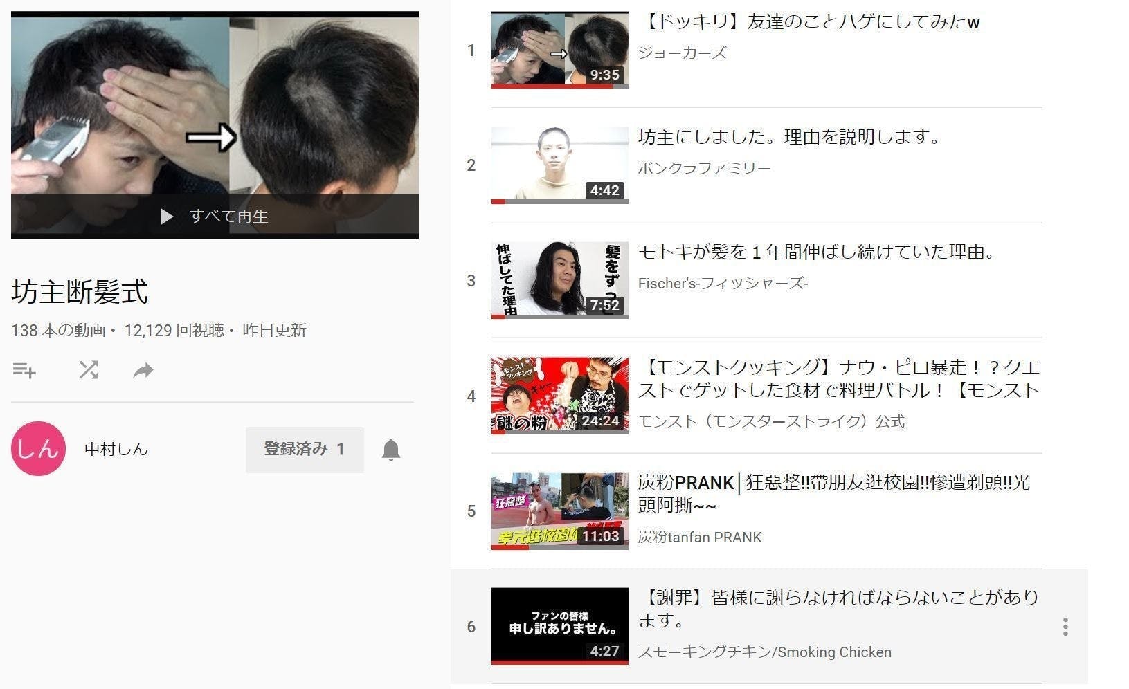Open the 中村しん channel avatar
The width and height of the screenshot is (1129, 689).
[x=38, y=449]
